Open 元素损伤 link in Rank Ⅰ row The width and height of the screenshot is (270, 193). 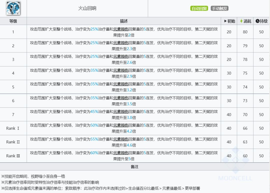tap(121, 125)
